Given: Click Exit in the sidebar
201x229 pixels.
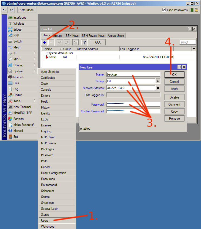Looking at the screenshot, I should [x=22, y=137].
